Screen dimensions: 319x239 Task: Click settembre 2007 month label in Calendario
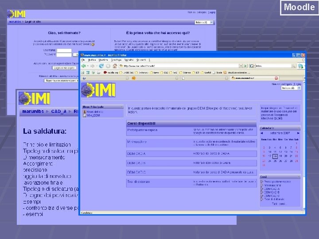point(280,133)
